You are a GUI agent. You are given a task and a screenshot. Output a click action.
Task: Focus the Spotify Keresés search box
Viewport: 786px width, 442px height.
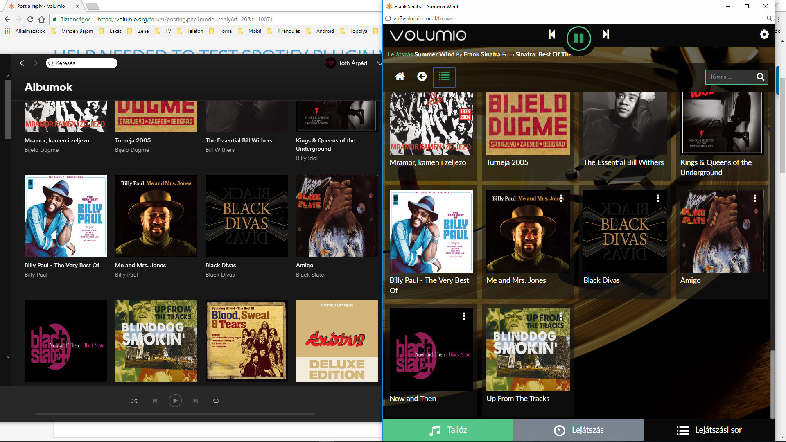(x=81, y=63)
